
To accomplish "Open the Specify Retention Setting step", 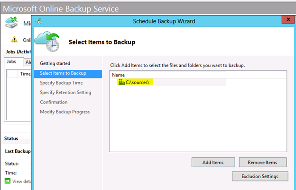I will 65,92.
